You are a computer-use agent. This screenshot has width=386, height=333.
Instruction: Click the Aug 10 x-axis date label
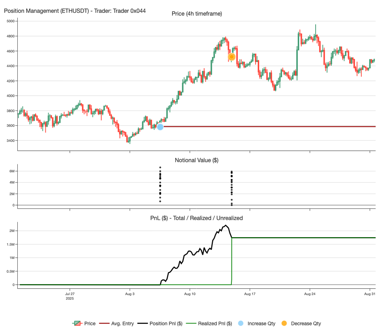click(190, 294)
